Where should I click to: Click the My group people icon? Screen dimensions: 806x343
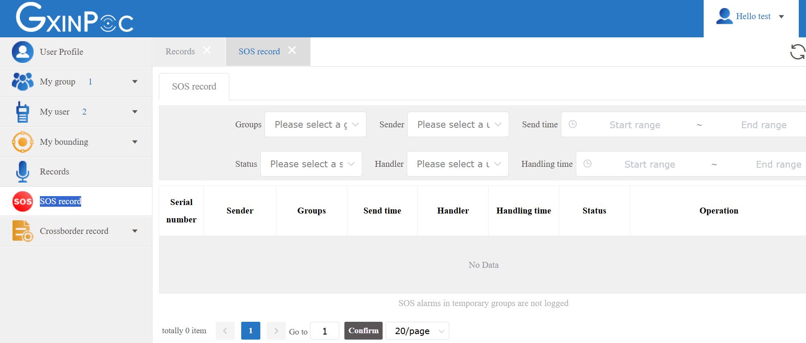click(x=23, y=82)
